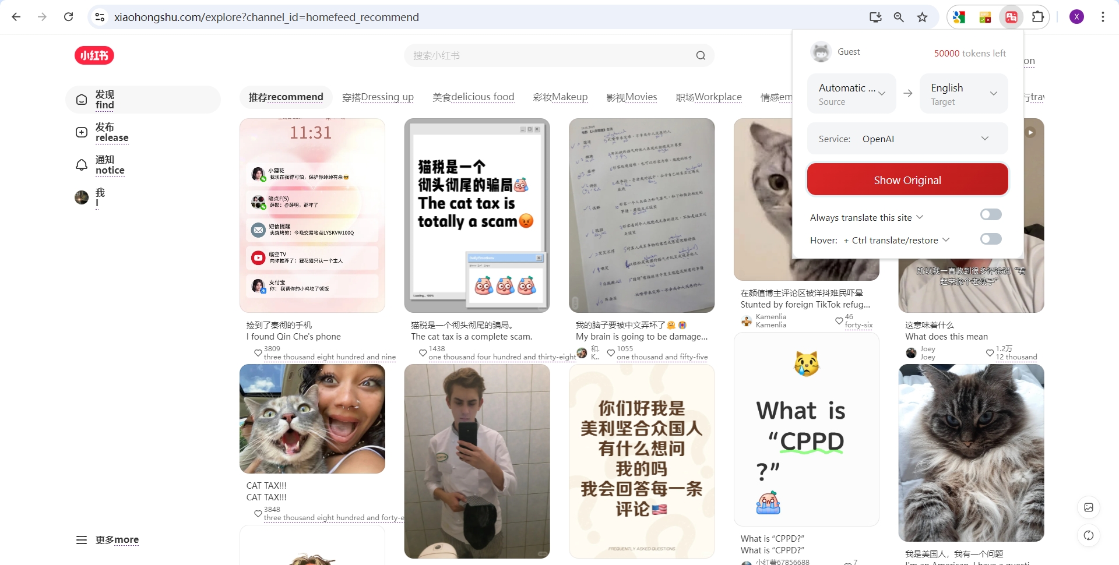Open the '你们好我是美利坚合众国人' card

642,461
